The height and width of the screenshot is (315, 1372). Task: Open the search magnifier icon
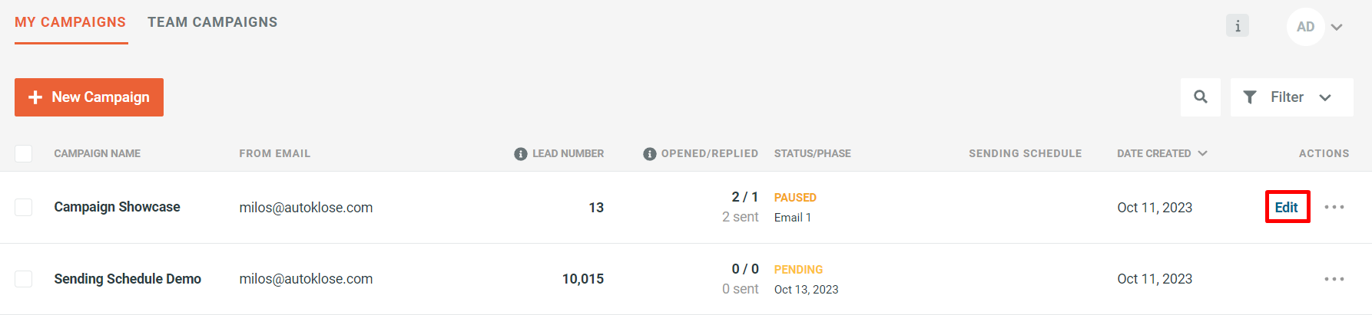(1200, 97)
